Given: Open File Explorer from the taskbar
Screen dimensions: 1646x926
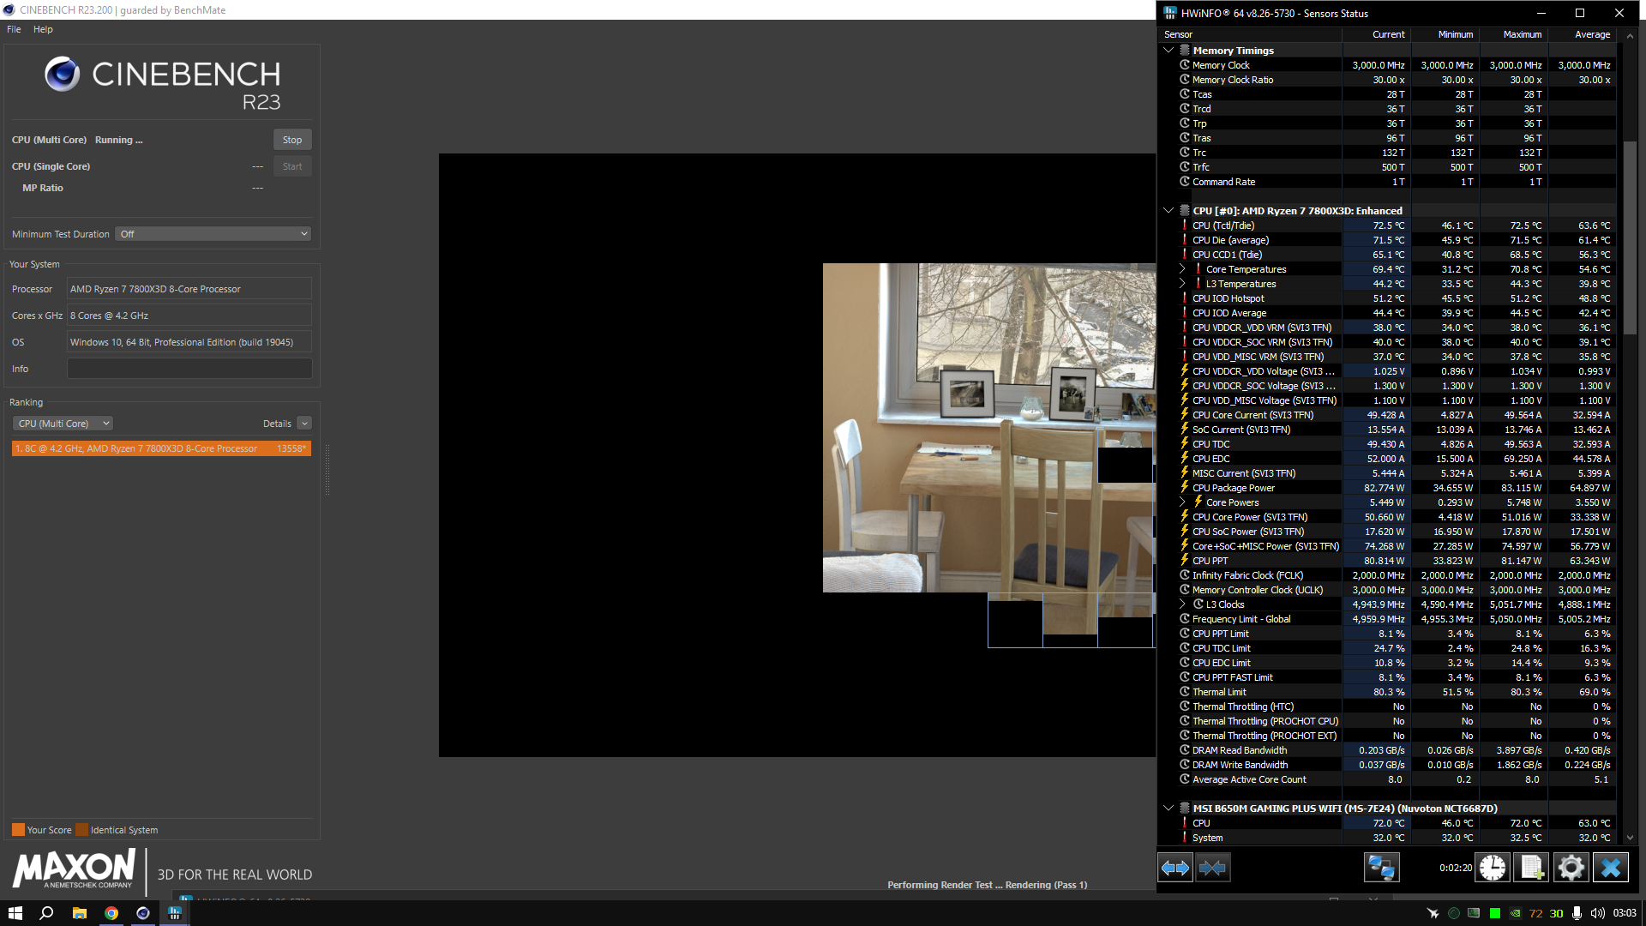Looking at the screenshot, I should (79, 913).
